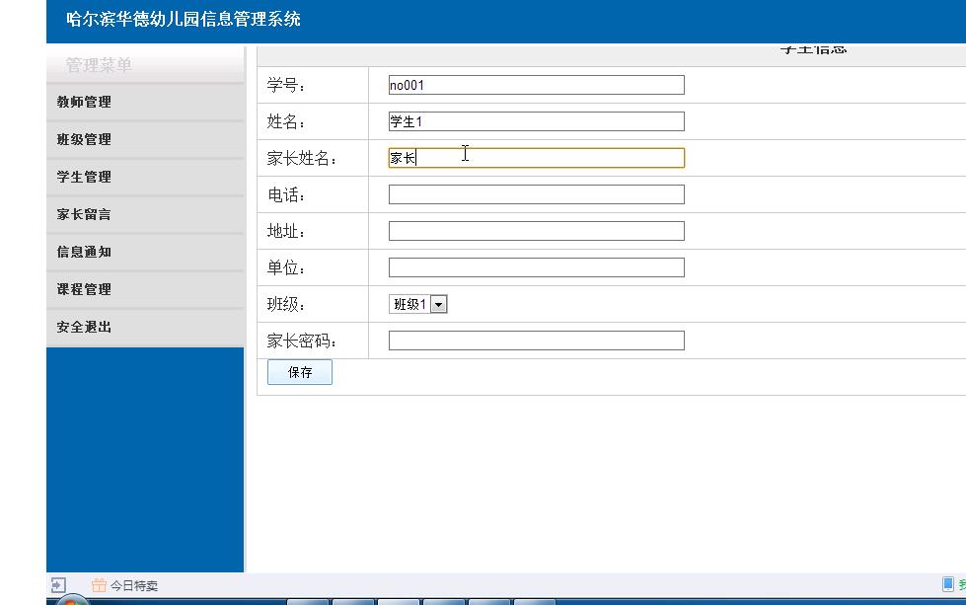Save the form with 保存 button
This screenshot has width=966, height=605.
[x=299, y=372]
